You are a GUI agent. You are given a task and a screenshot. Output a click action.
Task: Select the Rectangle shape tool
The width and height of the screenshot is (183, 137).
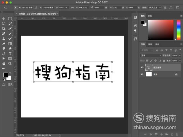pyautogui.click(x=10, y=59)
